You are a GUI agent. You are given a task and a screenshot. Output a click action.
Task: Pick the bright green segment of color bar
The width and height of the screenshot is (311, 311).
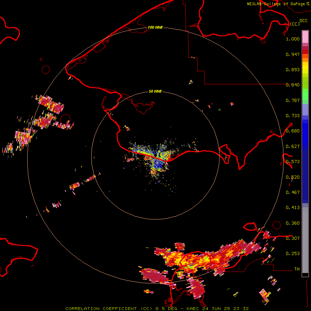[305, 94]
